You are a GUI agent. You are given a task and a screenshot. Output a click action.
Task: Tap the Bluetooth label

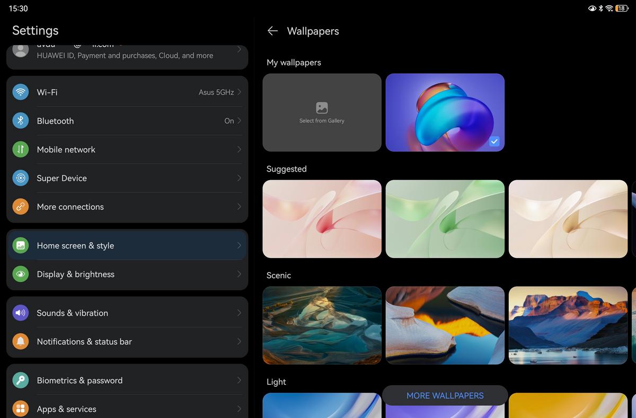55,121
